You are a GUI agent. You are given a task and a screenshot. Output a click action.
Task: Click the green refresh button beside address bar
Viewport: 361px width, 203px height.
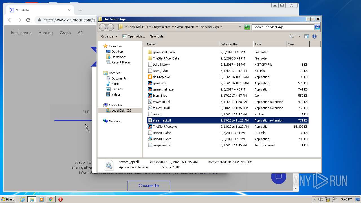(247, 27)
